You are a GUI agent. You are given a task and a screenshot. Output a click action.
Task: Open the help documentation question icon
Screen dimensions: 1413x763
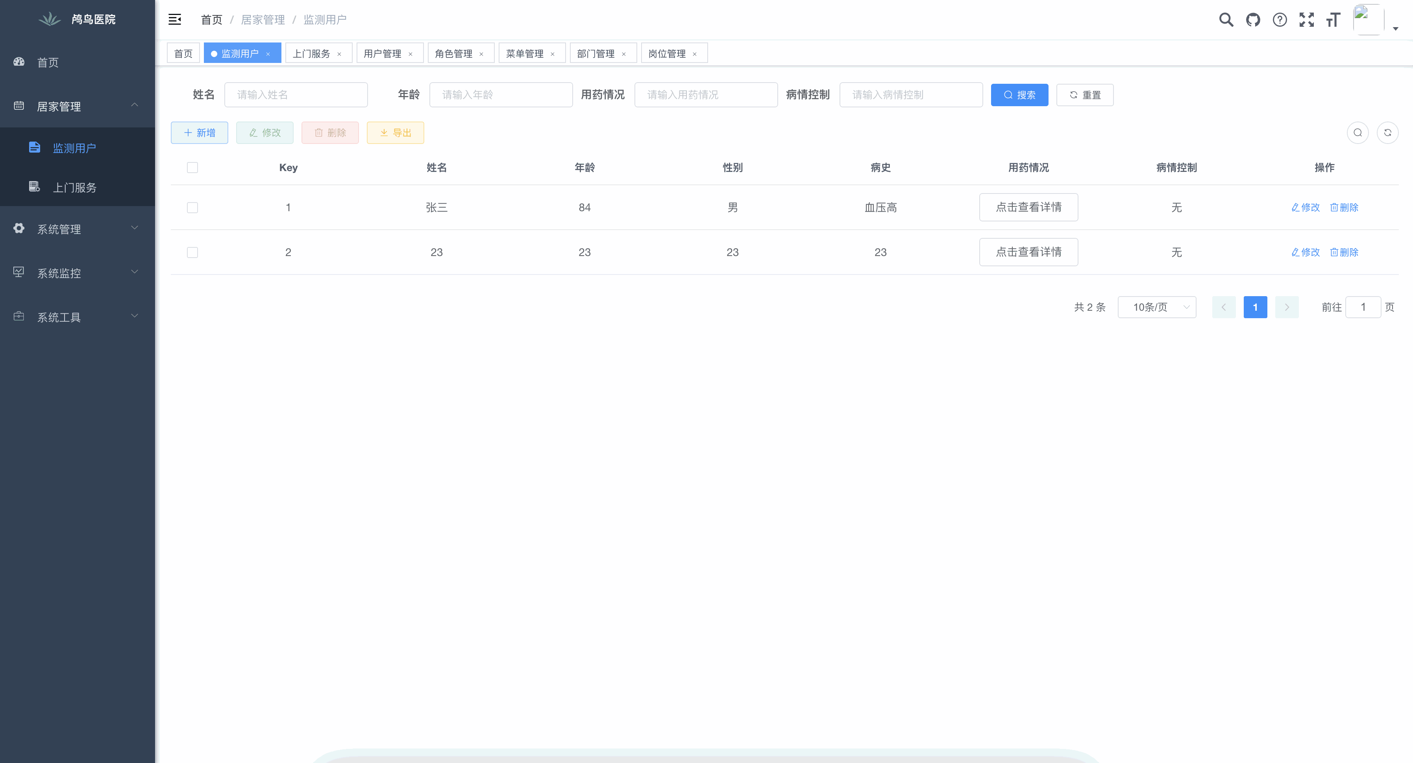click(1280, 20)
